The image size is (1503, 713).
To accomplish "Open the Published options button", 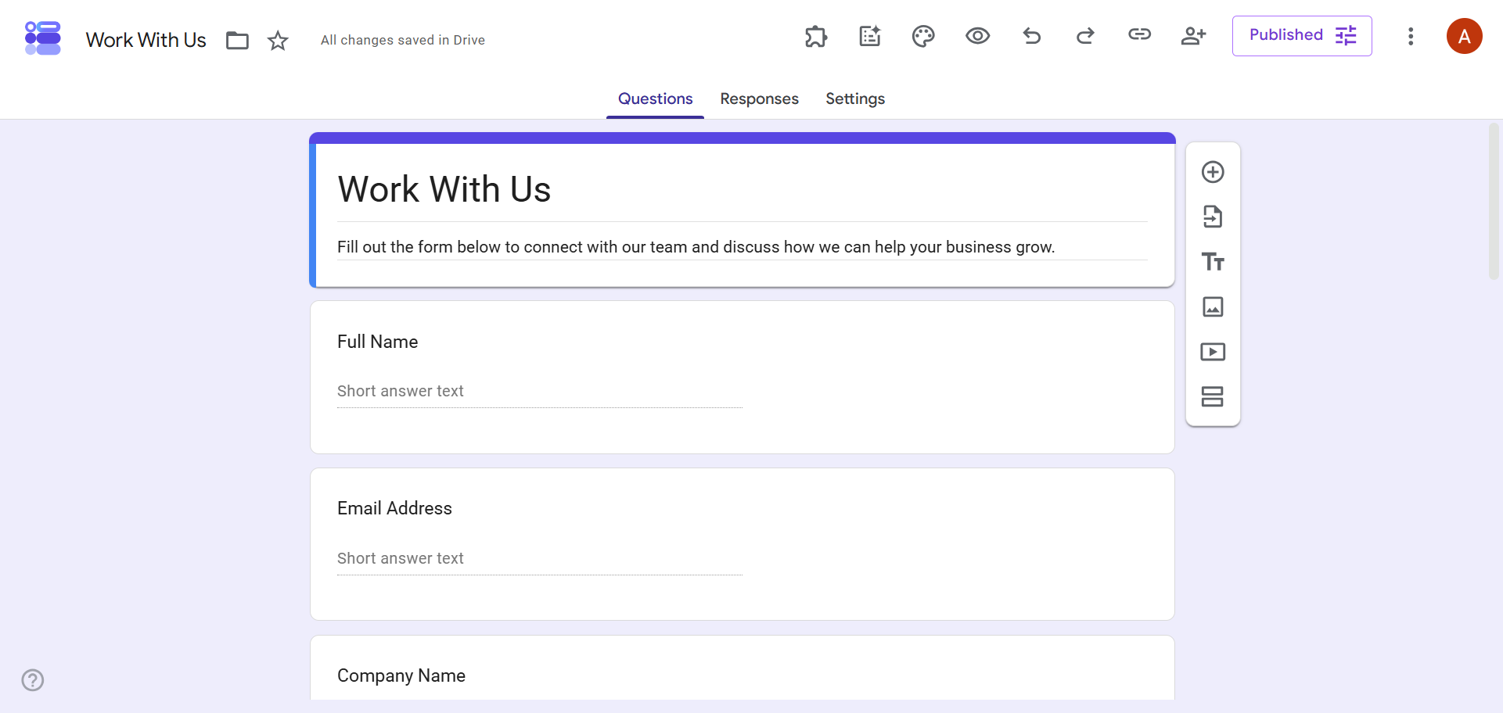I will pos(1302,36).
